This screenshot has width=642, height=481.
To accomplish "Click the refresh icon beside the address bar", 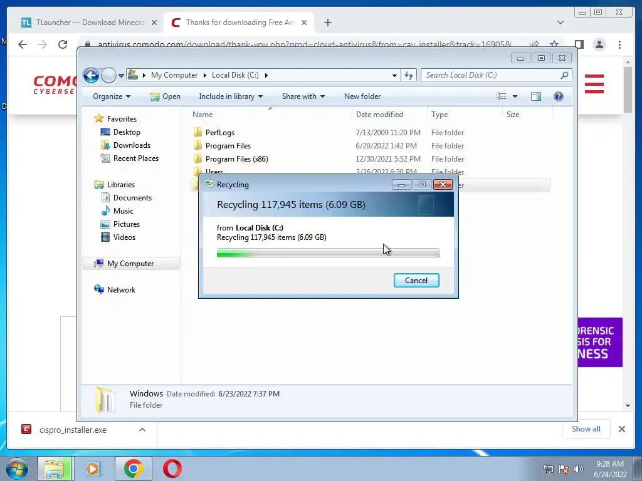I will (409, 75).
